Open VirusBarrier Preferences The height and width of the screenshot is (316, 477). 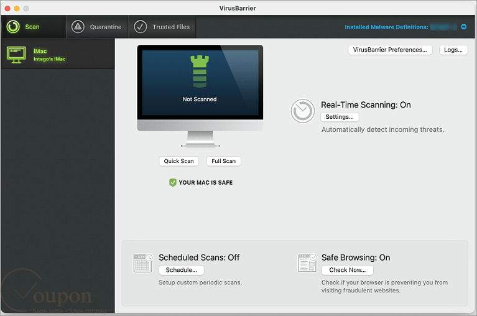(x=390, y=50)
